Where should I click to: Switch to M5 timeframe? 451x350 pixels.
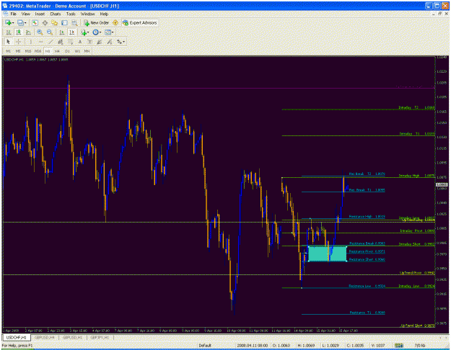[x=18, y=51]
